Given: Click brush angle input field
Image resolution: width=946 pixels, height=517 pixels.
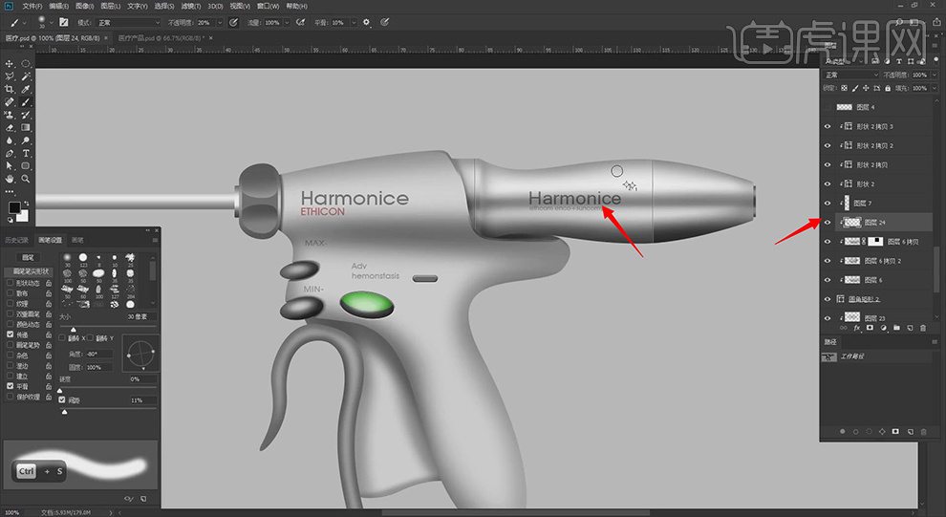Looking at the screenshot, I should 98,355.
